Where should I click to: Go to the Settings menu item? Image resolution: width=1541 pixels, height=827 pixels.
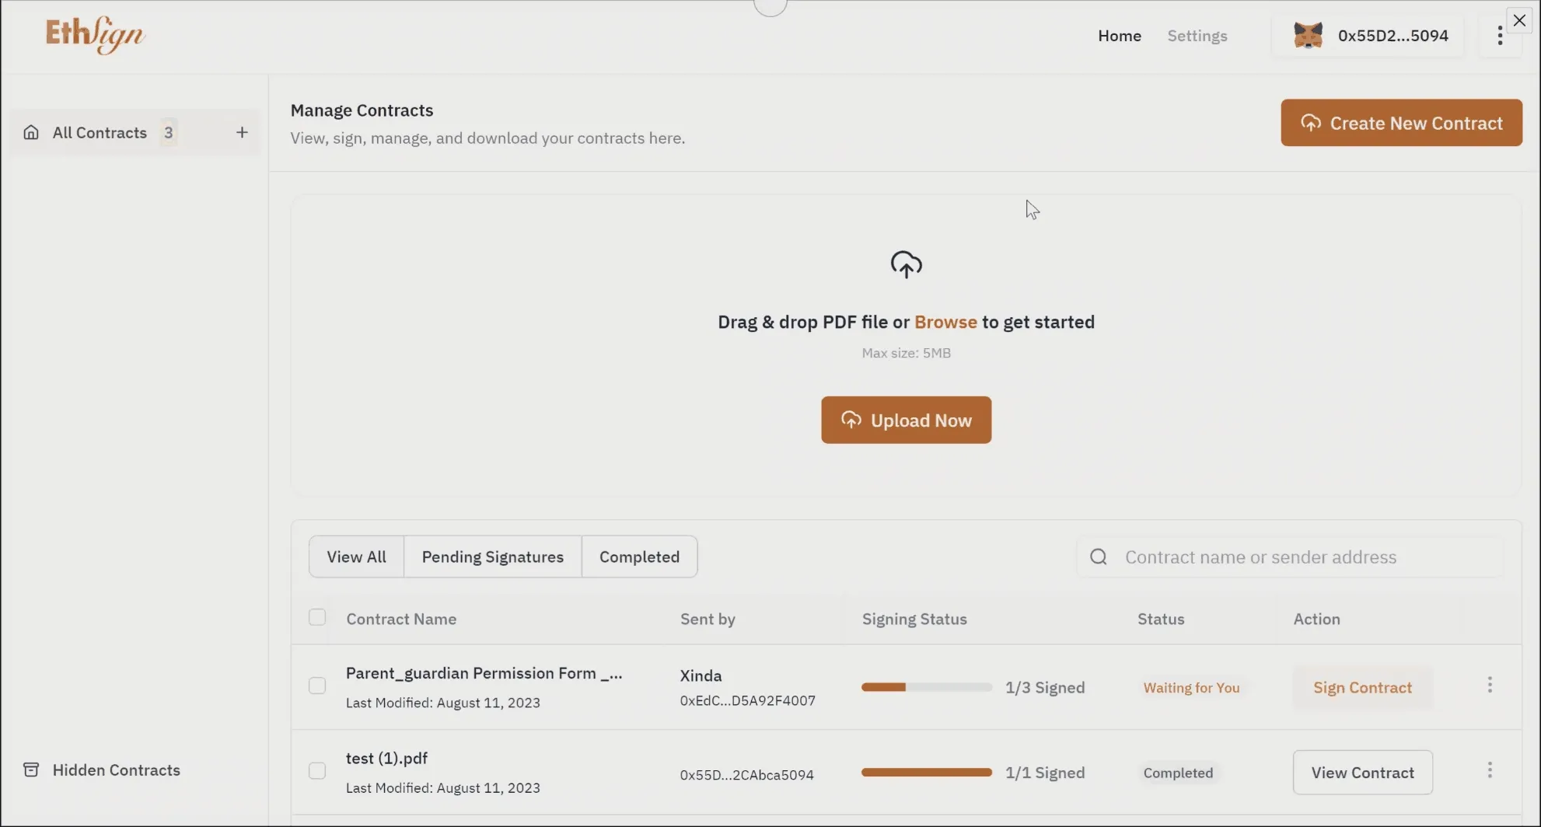1197,36
